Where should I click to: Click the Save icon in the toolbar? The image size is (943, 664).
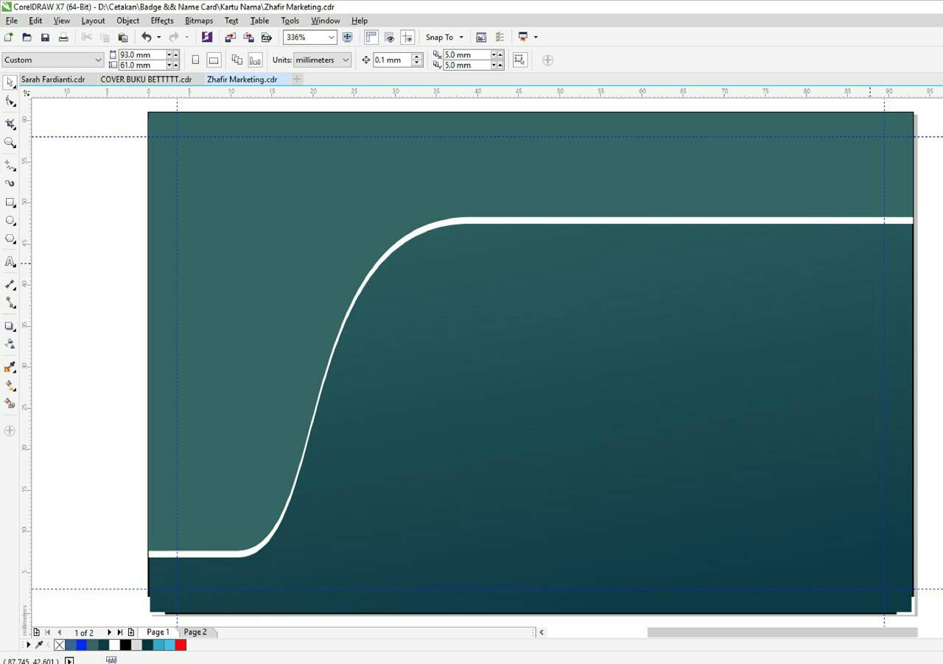pos(45,38)
